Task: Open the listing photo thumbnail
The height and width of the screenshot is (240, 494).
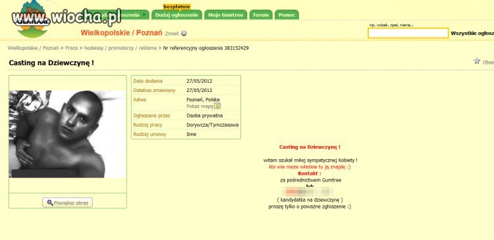Action: [x=67, y=134]
